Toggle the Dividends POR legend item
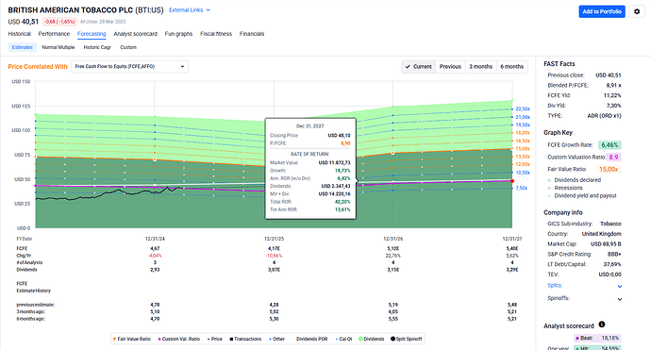Image resolution: width=651 pixels, height=350 pixels. [x=310, y=339]
